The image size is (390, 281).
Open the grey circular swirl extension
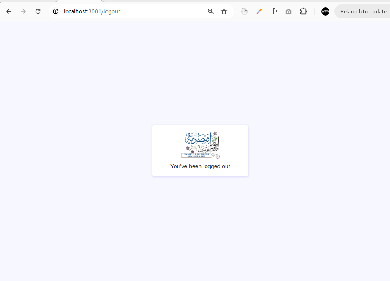pyautogui.click(x=244, y=11)
